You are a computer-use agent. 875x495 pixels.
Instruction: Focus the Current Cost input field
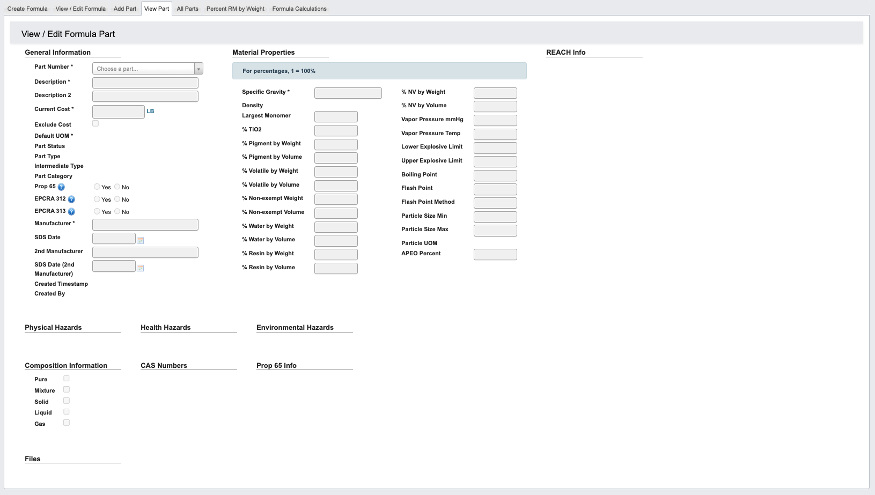pos(119,112)
